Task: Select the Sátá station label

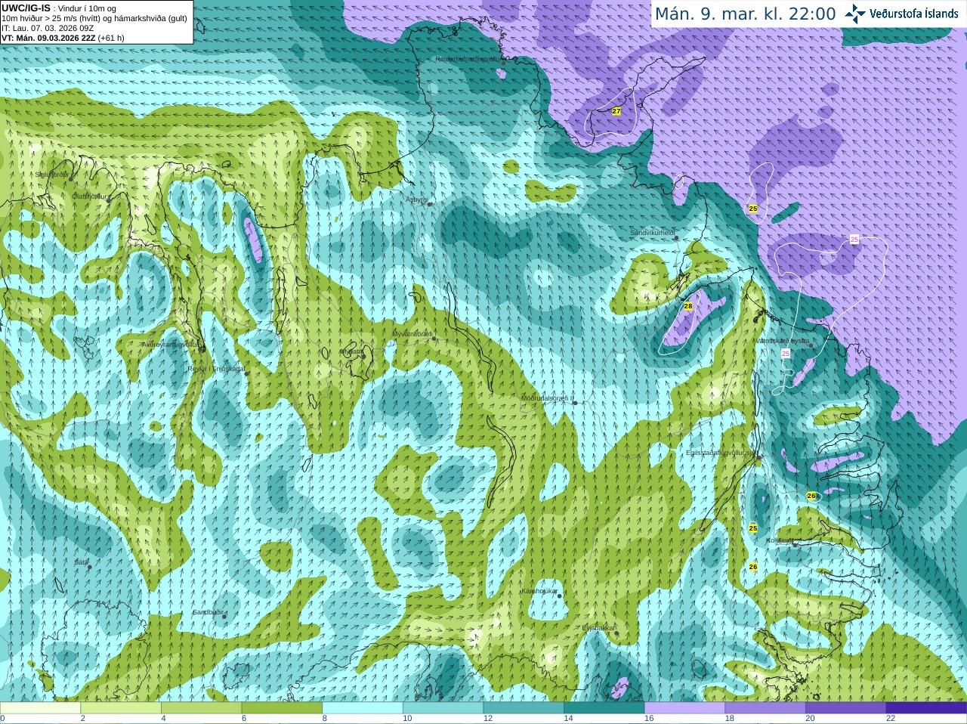Action: point(82,562)
